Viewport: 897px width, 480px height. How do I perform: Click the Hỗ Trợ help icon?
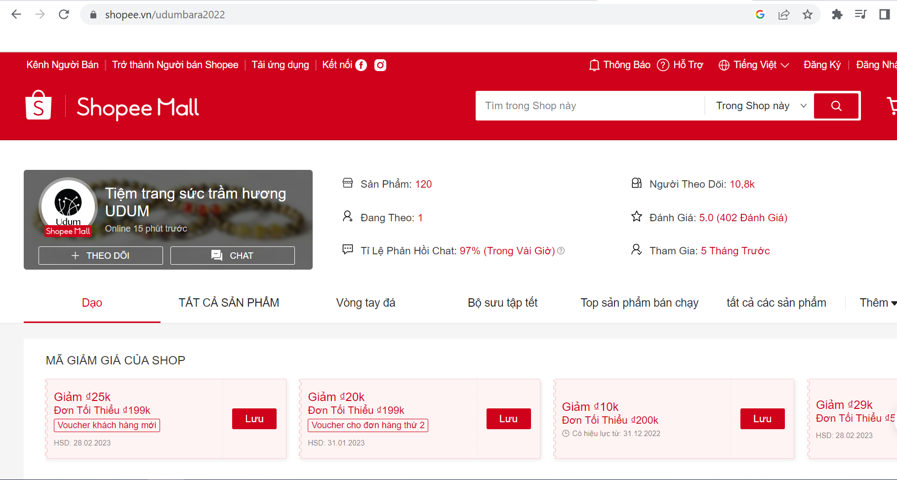[x=663, y=65]
